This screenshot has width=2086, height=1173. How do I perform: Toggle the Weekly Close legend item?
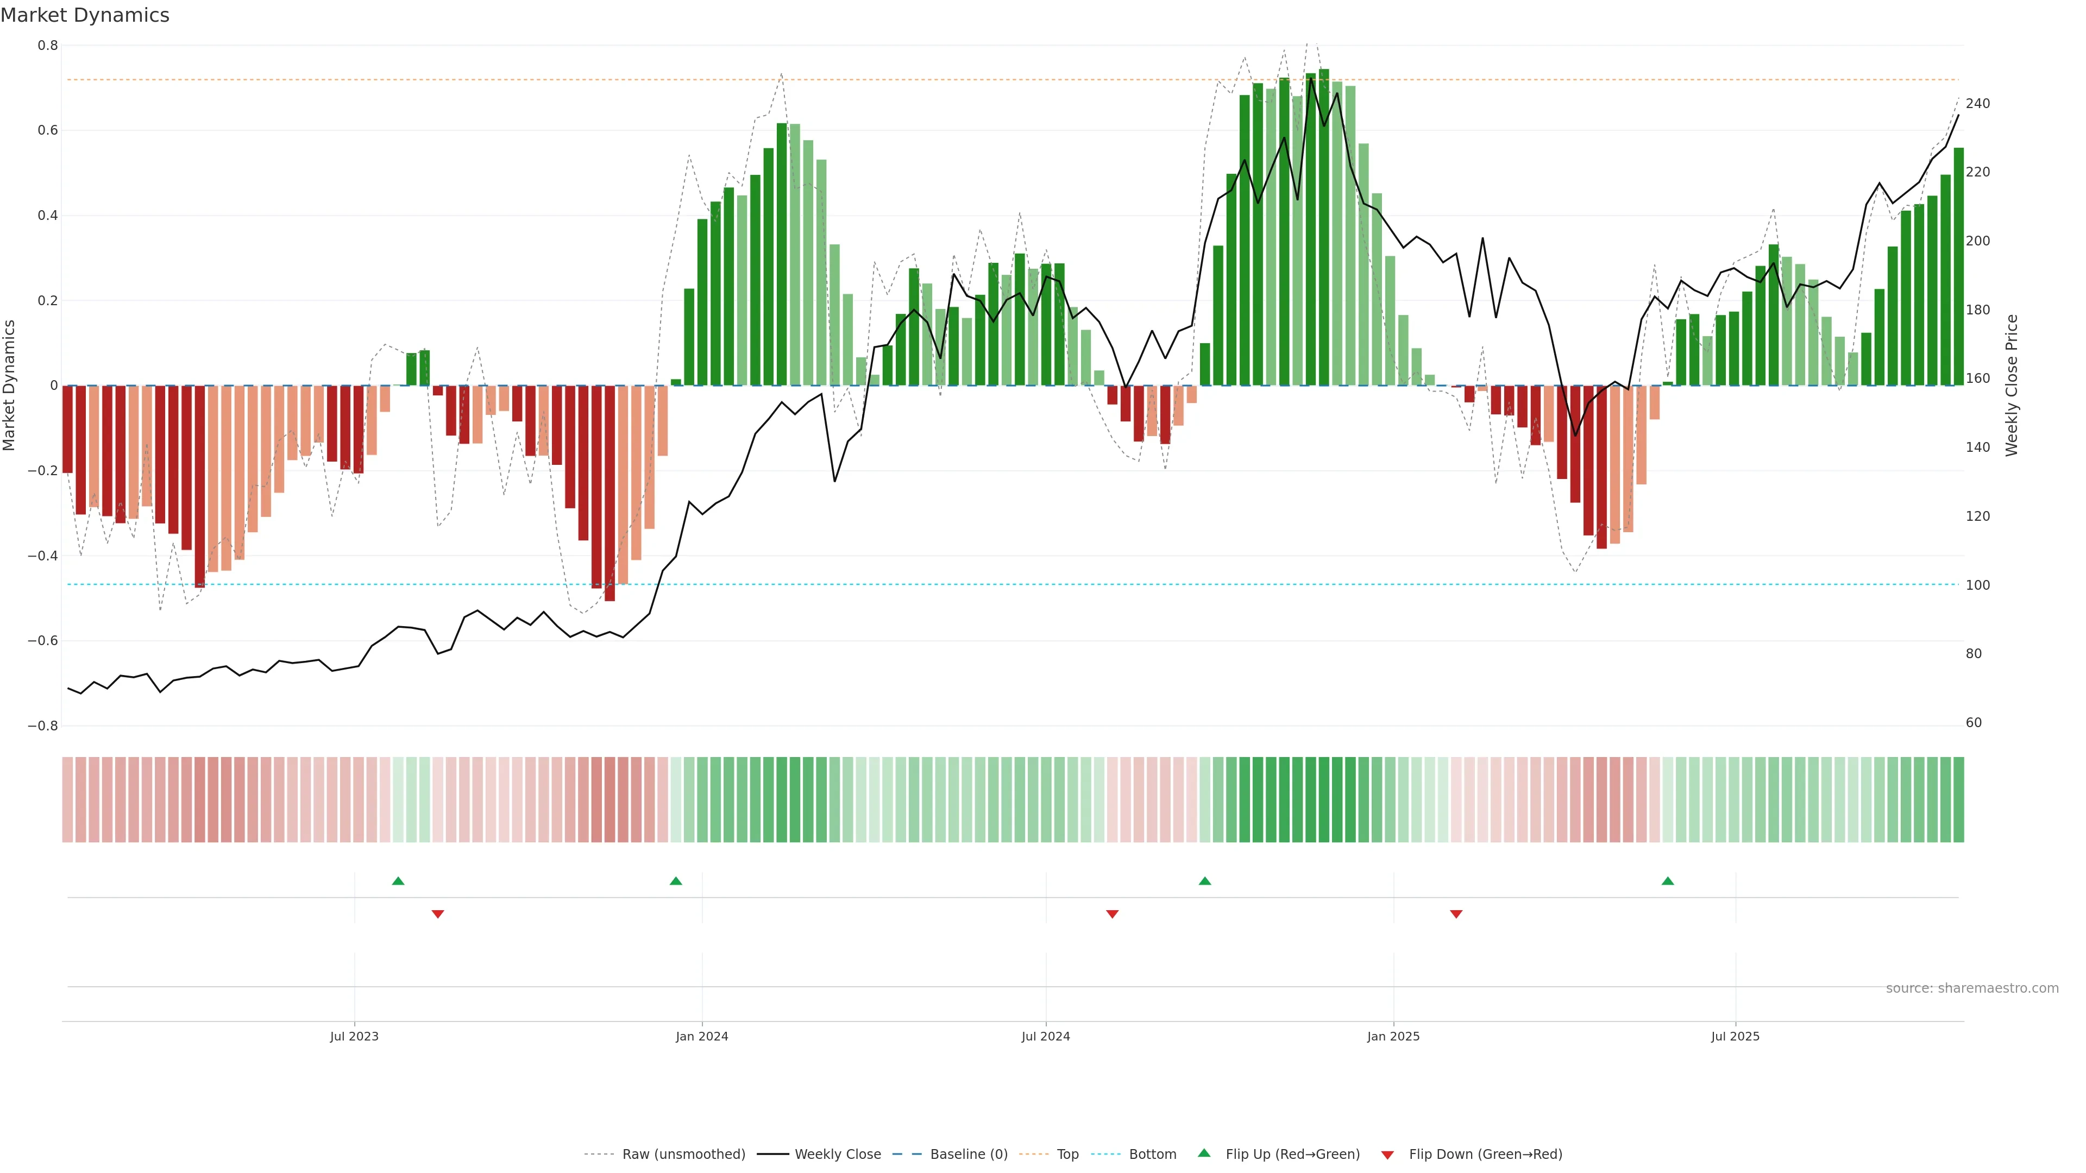[837, 1155]
